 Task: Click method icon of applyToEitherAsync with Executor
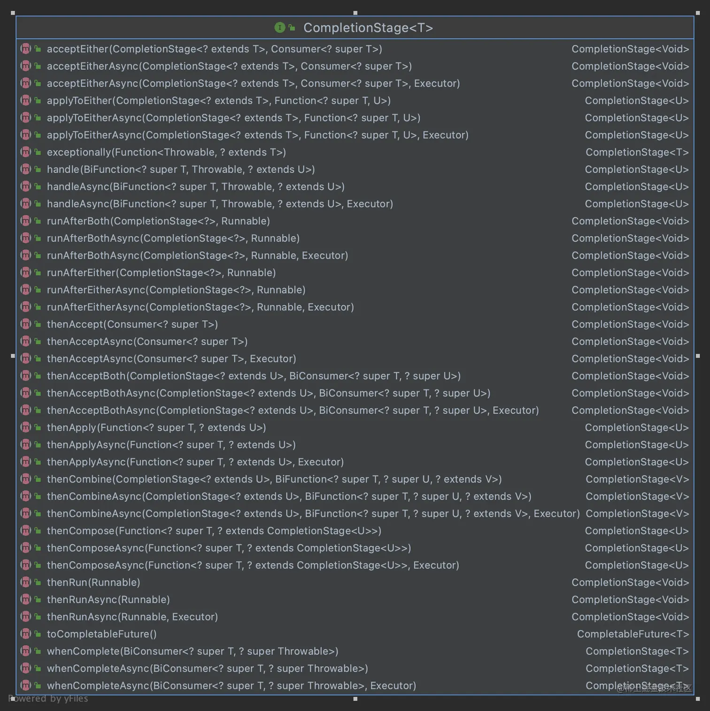click(26, 135)
